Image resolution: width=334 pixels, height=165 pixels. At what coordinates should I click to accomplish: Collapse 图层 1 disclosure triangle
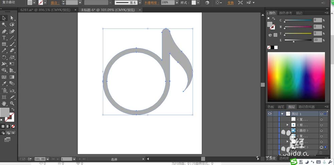click(282, 114)
